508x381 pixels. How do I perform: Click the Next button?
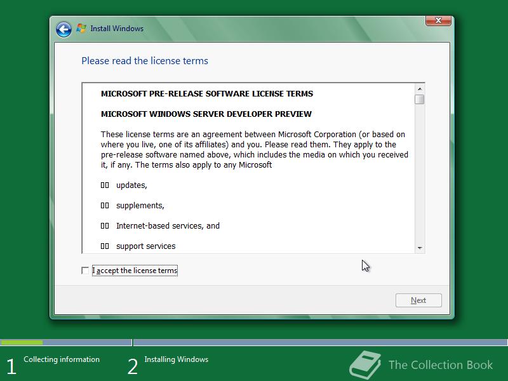tap(418, 300)
